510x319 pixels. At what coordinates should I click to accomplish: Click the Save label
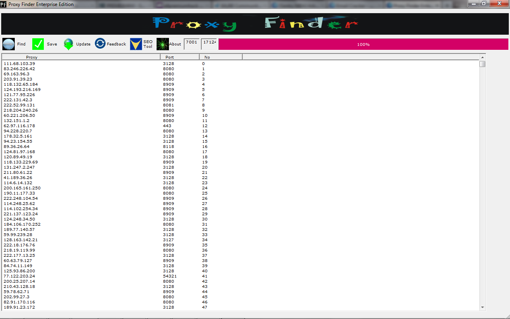(52, 44)
